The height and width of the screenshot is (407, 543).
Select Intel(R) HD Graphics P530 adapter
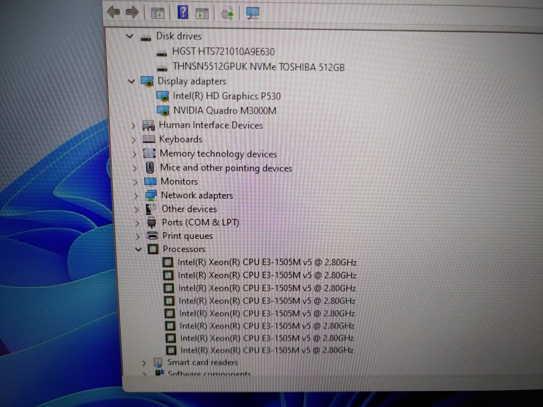point(227,96)
